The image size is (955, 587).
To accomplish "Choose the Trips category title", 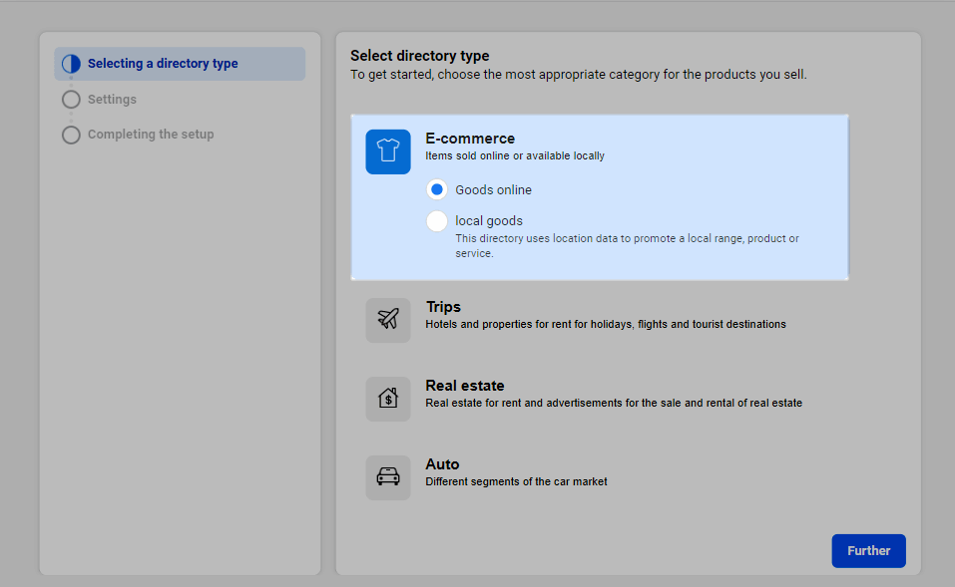I will click(x=443, y=307).
